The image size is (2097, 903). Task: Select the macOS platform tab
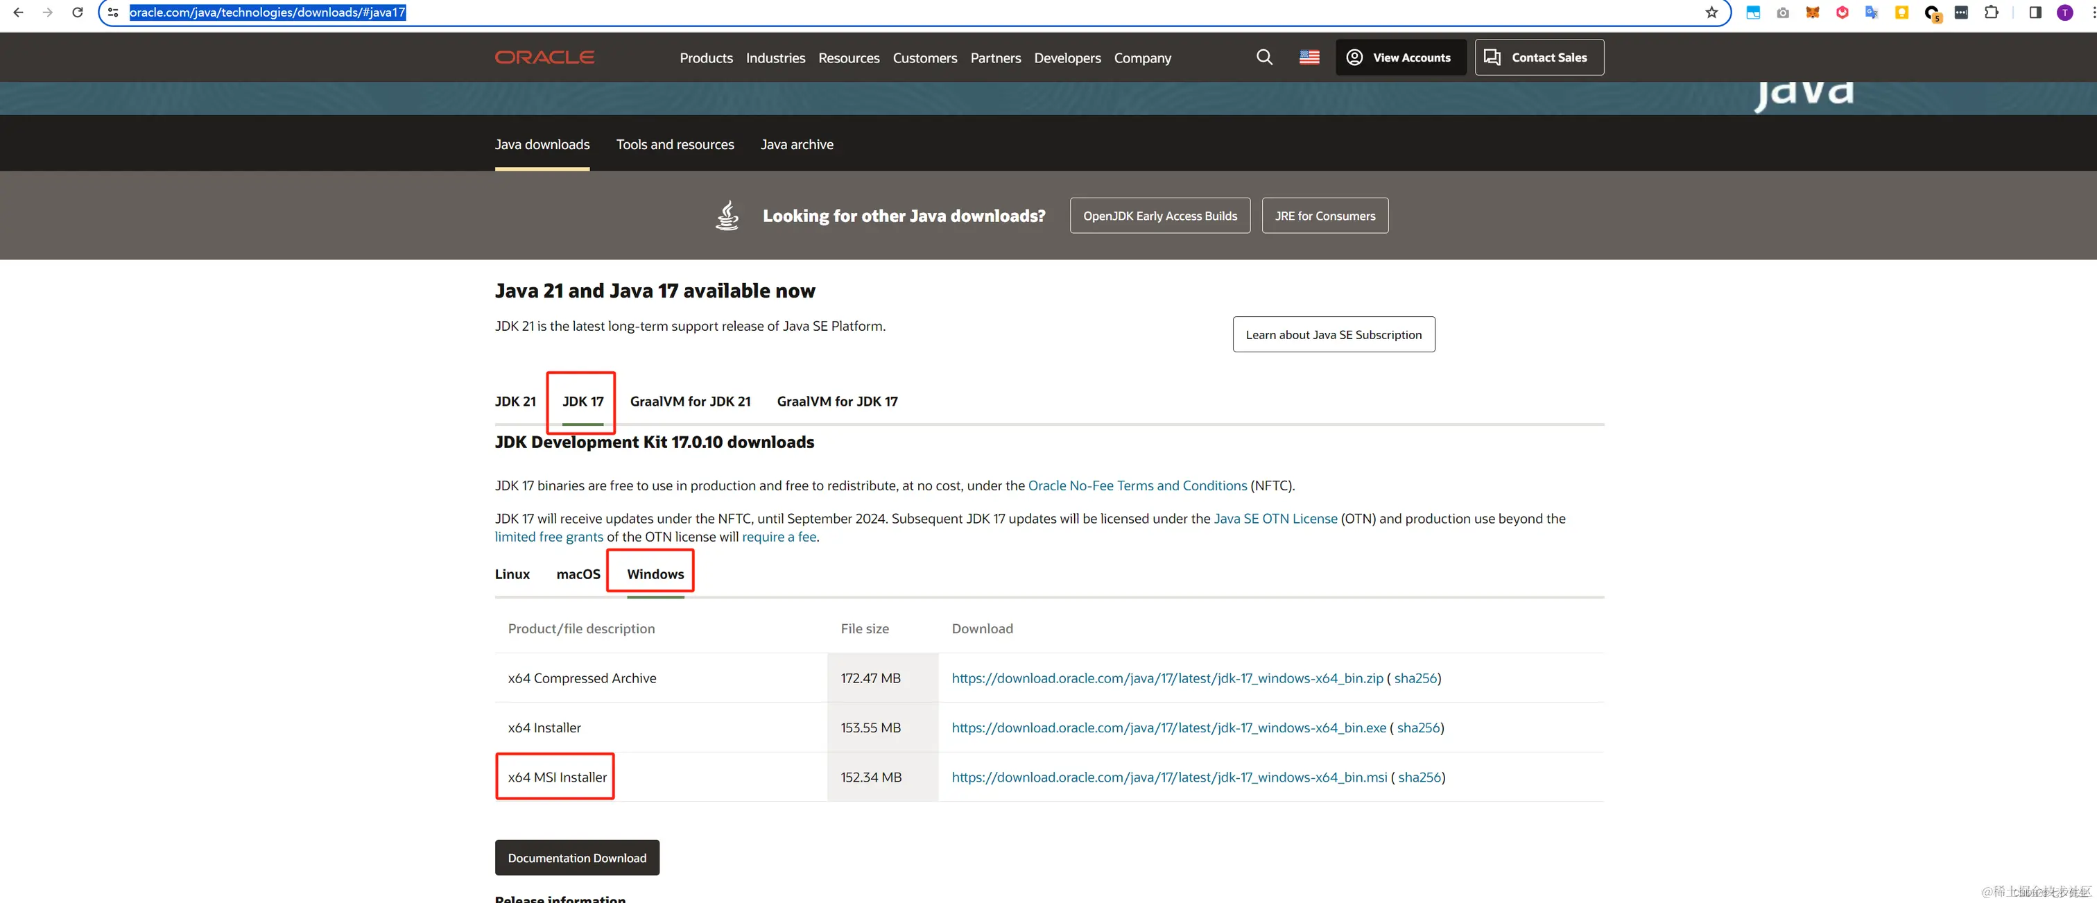click(578, 574)
